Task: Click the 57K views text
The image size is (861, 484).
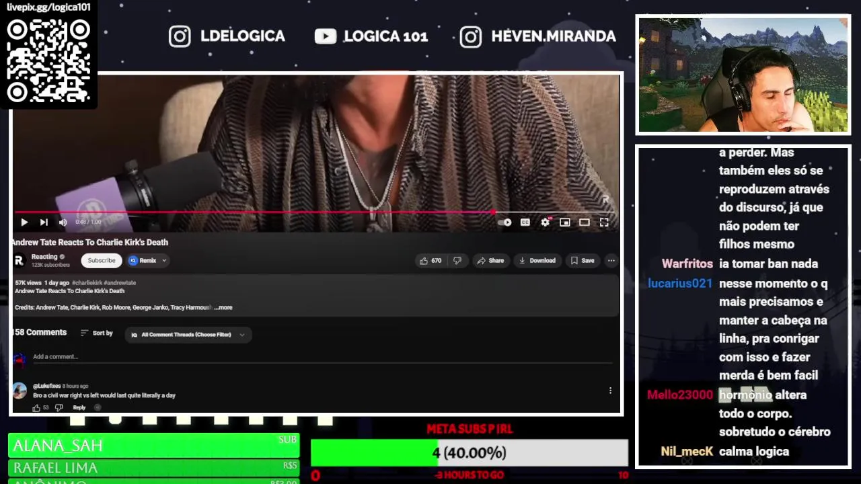Action: coord(28,283)
